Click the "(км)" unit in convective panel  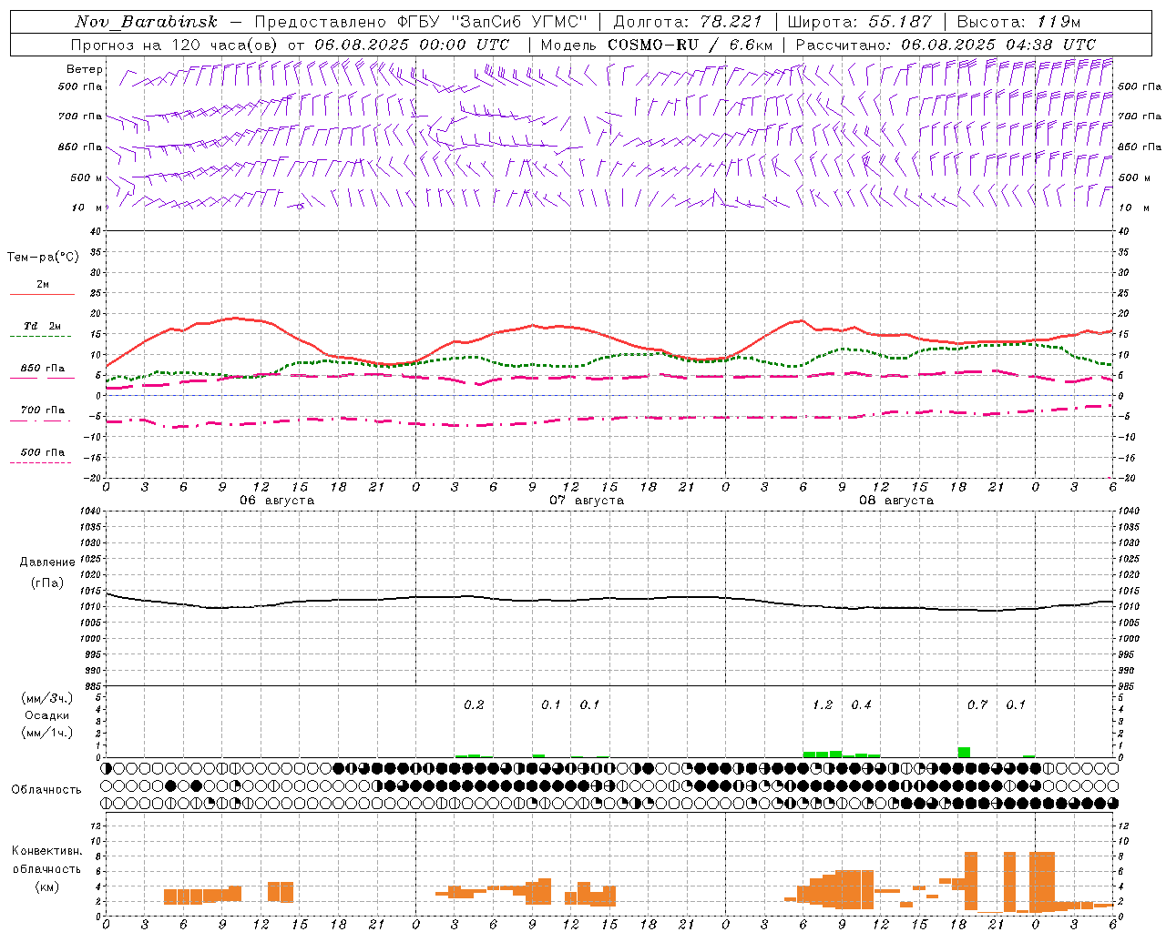pyautogui.click(x=46, y=886)
